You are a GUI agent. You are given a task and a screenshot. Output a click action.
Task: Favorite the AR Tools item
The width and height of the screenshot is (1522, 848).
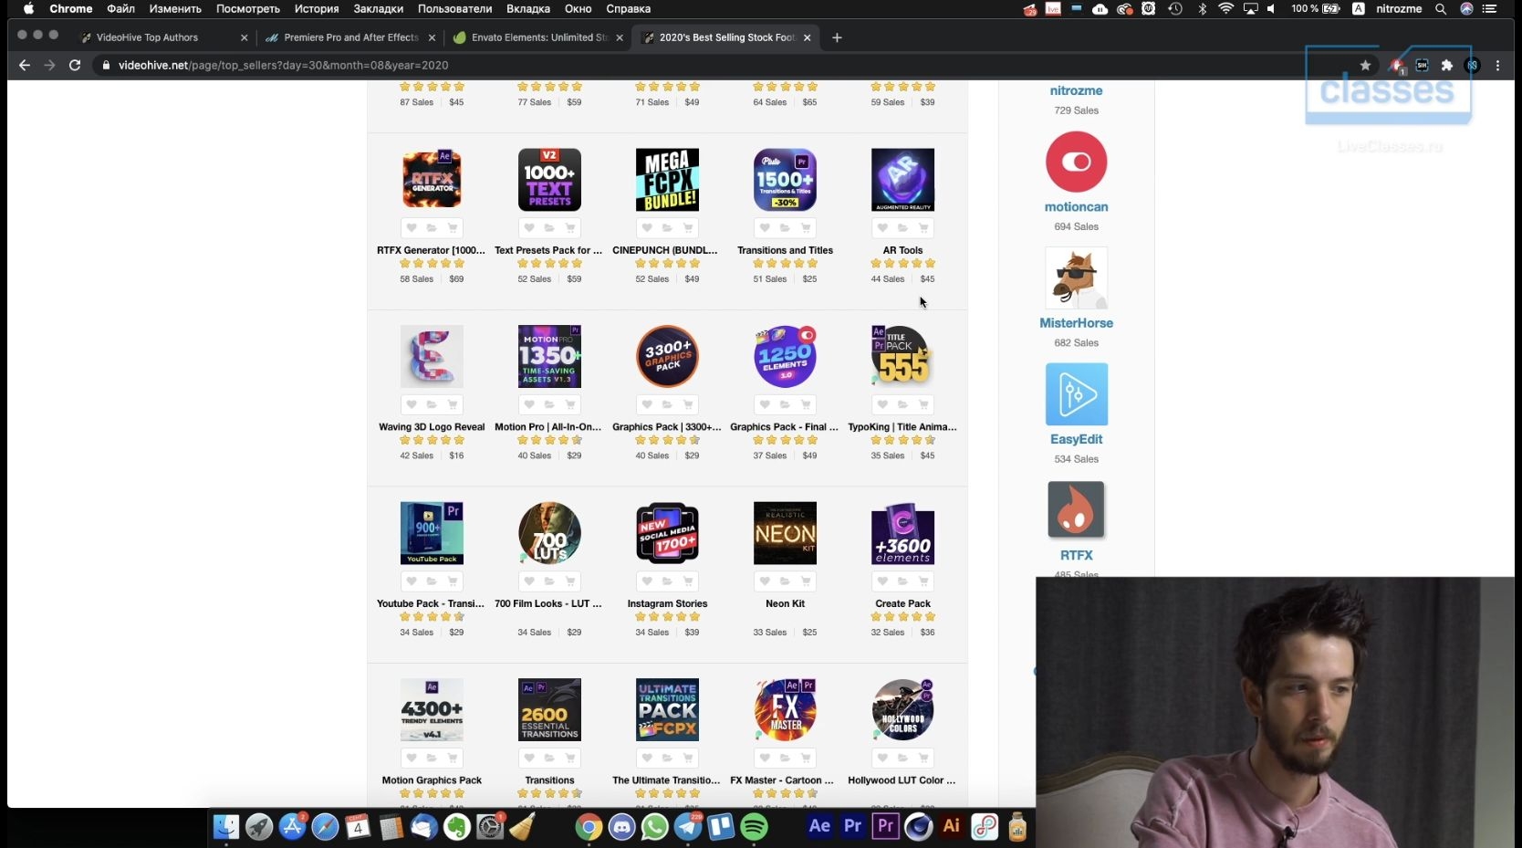(882, 228)
